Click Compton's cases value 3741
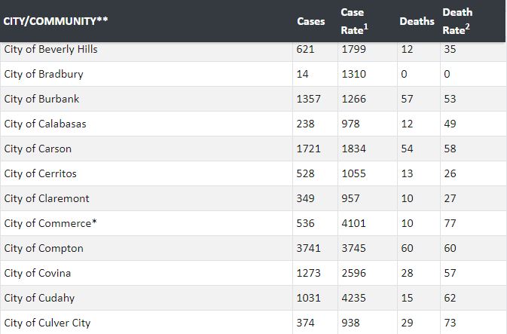Screen dimensions: 507x334 point(309,248)
